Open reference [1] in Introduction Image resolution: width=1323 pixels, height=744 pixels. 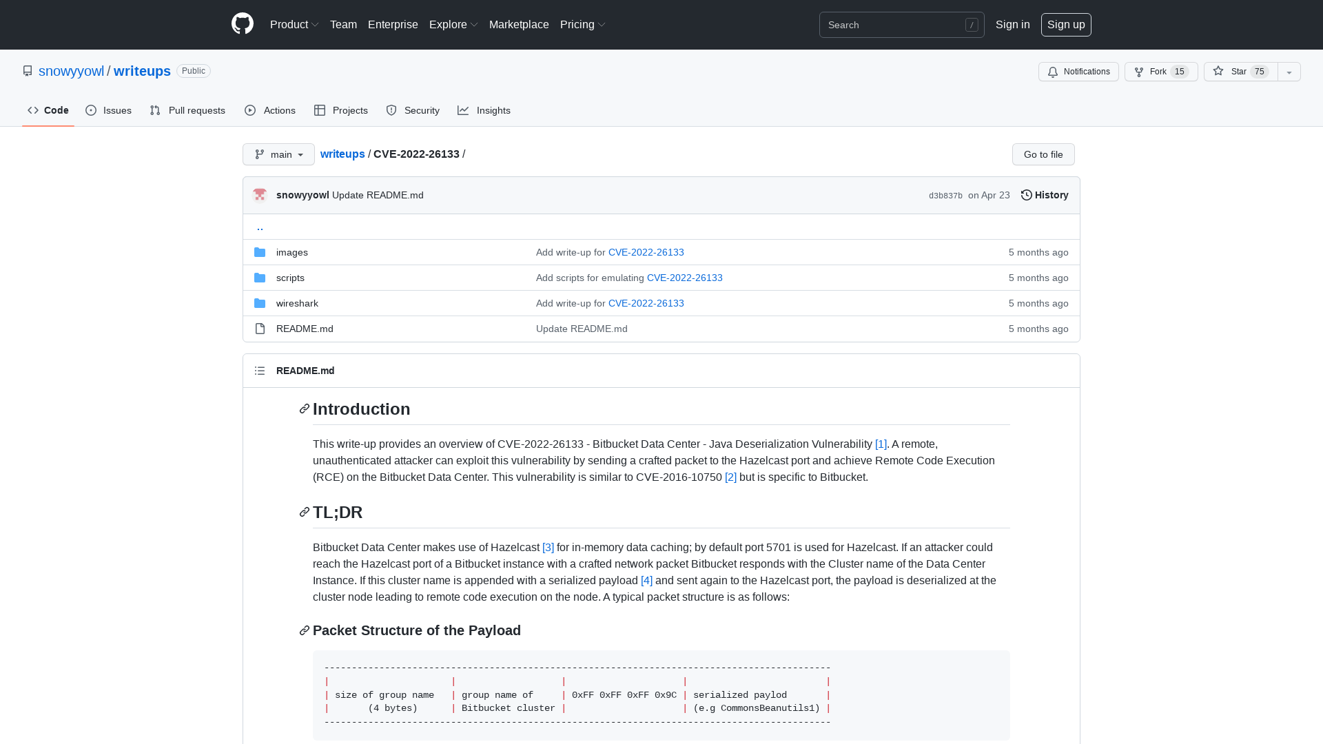(x=881, y=444)
